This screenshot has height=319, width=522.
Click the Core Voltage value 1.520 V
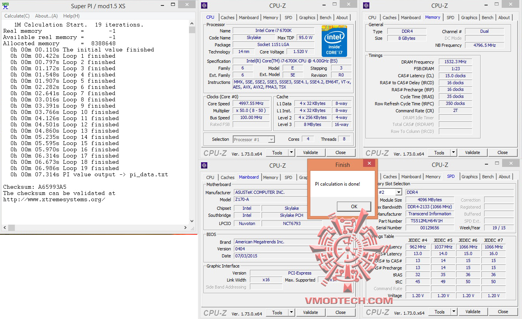coord(300,51)
